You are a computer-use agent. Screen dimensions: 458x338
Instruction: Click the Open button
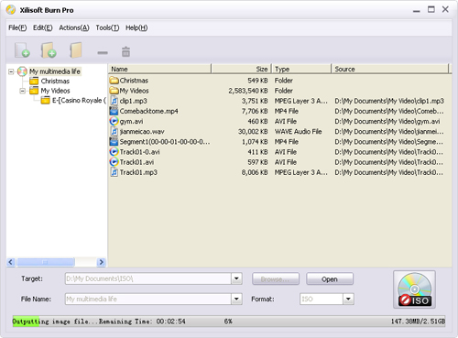[330, 278]
